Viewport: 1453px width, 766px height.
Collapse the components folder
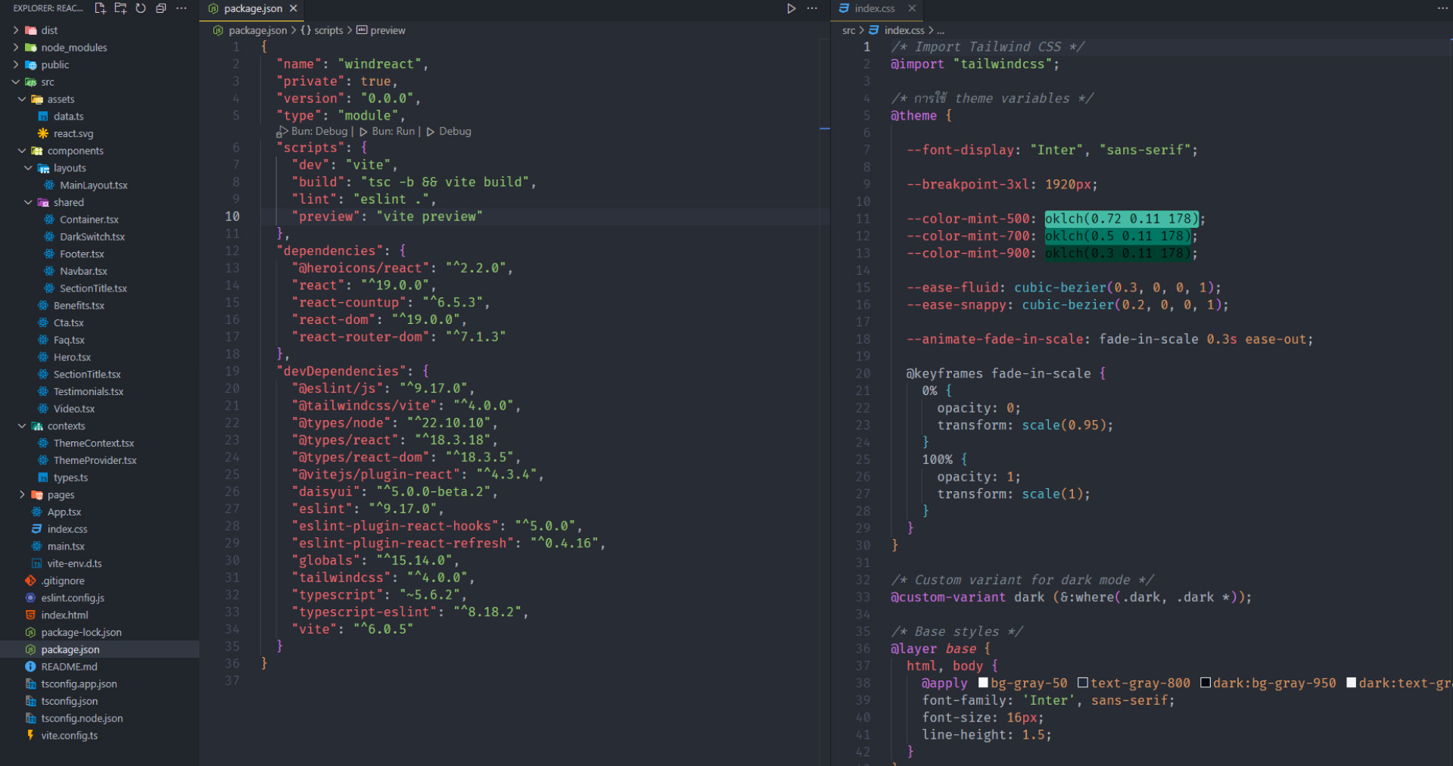click(22, 151)
